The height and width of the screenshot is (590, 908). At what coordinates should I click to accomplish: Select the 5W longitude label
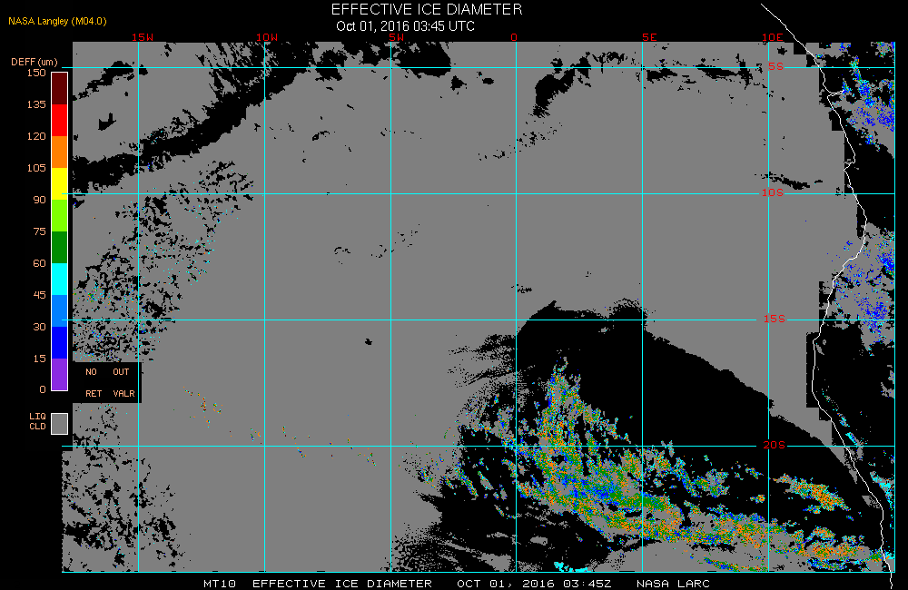click(397, 37)
